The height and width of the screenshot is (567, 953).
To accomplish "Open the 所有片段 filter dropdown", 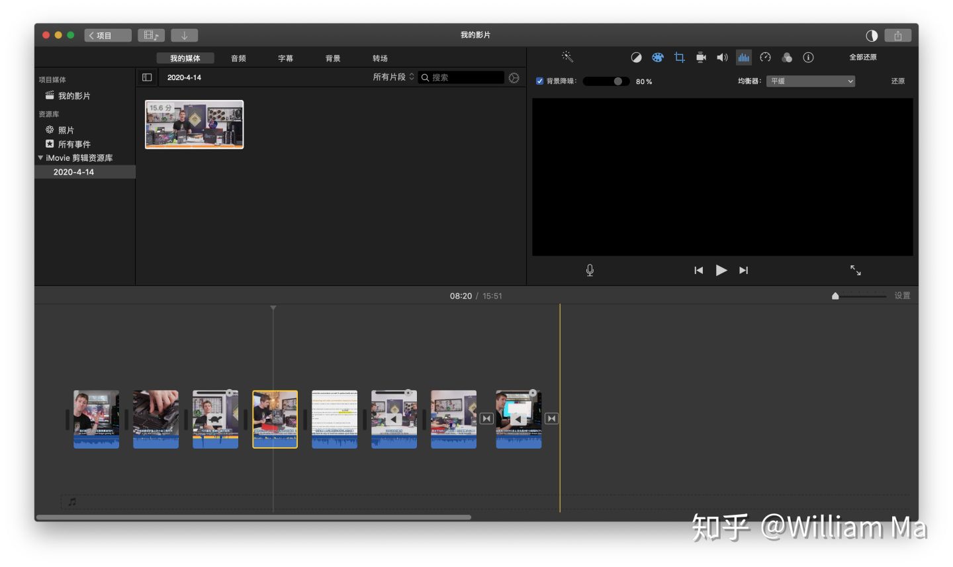I will click(393, 77).
